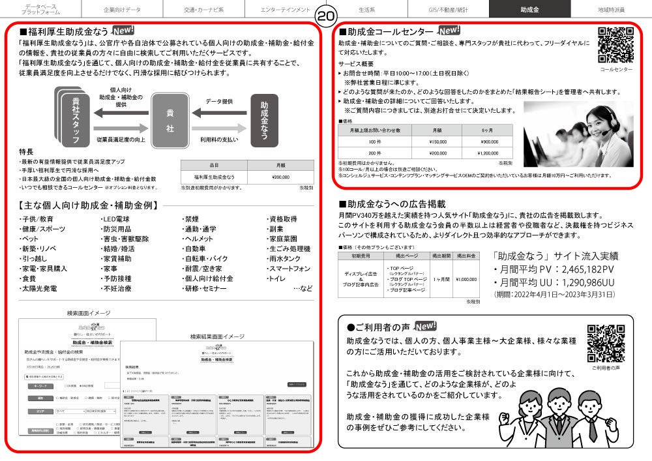
Task: Click the 貴社 box in the diagram
Action: pos(170,121)
